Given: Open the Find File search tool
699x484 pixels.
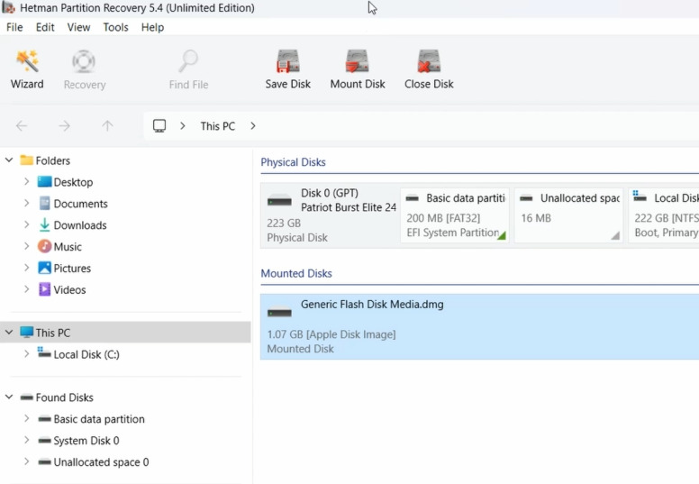Looking at the screenshot, I should coord(188,70).
